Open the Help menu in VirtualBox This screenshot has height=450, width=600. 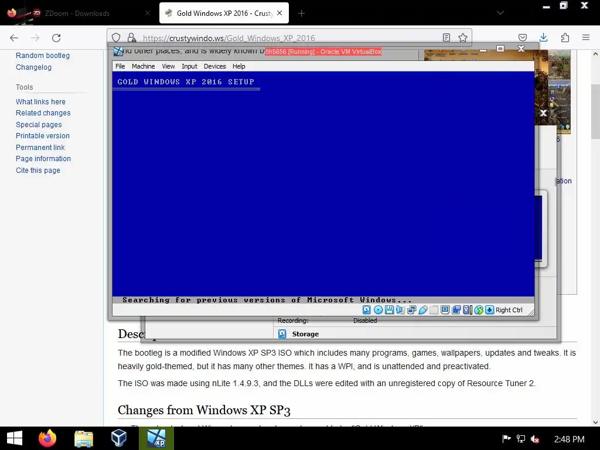click(x=239, y=66)
